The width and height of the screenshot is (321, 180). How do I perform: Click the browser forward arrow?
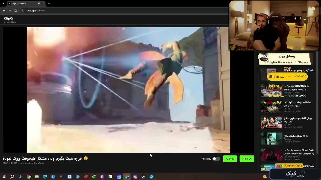coord(10,10)
